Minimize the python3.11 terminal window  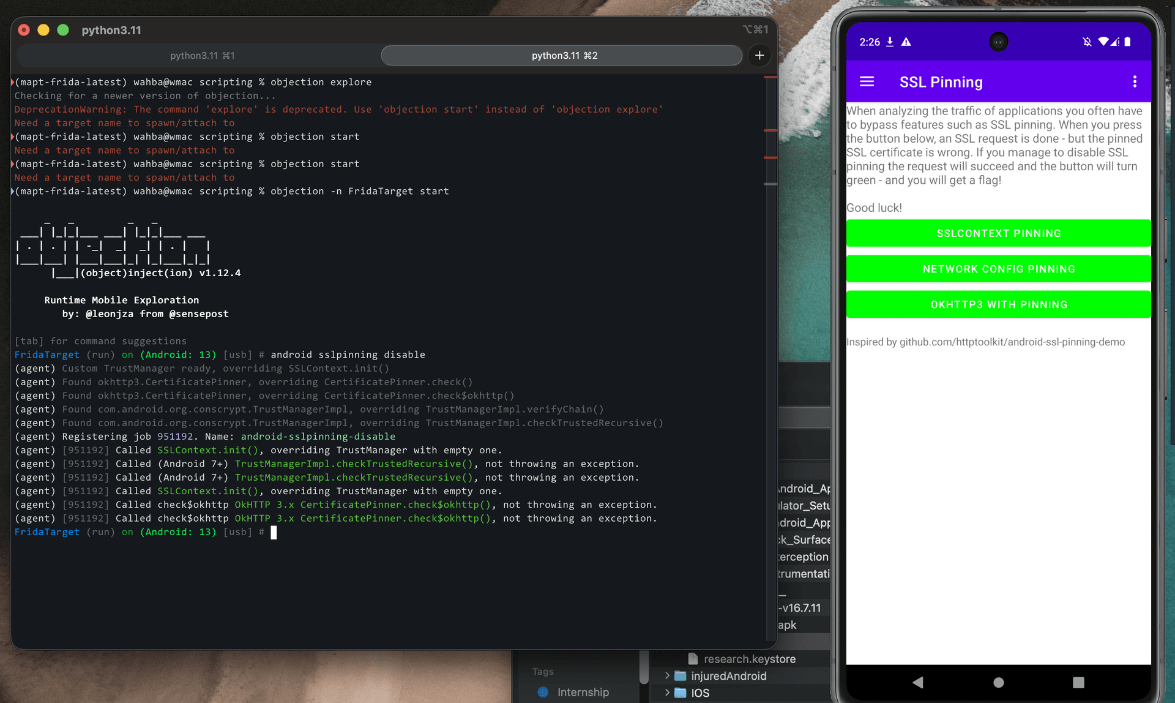[x=43, y=30]
